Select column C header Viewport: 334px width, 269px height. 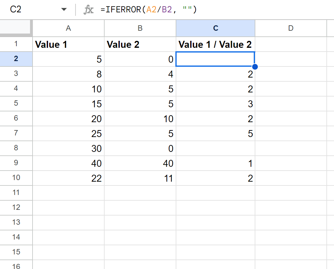(x=216, y=28)
